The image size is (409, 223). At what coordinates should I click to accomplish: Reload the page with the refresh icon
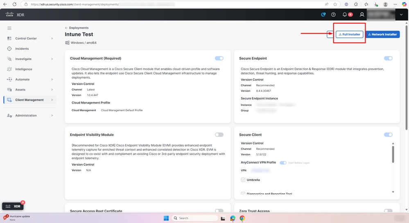point(15,4)
